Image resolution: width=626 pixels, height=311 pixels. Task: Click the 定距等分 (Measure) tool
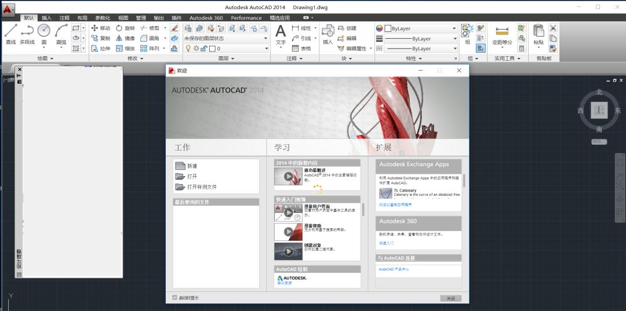[502, 36]
